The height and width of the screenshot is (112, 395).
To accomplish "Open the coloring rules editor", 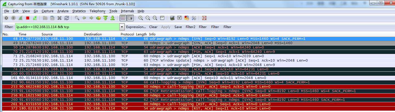I will coord(187,18).
